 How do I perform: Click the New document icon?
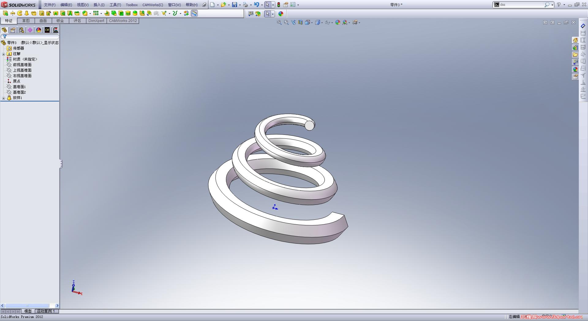click(212, 5)
